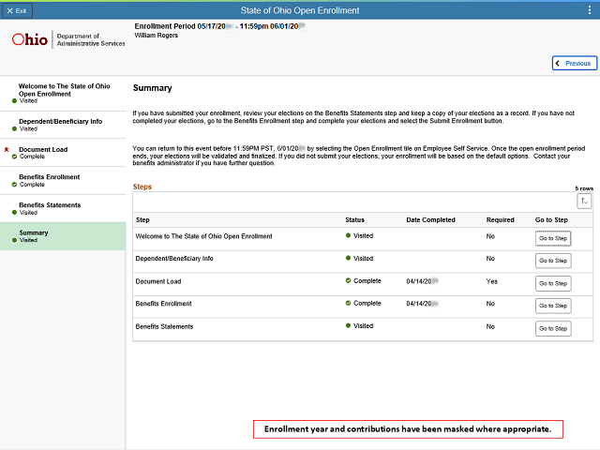Click Go to Step for Dependent/Beneficiary Info
This screenshot has width=600, height=450.
[553, 261]
